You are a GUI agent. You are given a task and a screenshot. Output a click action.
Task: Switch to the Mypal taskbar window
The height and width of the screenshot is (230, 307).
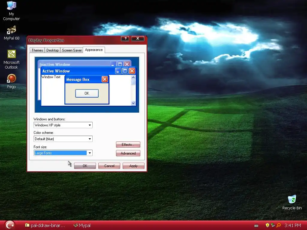coord(82,226)
